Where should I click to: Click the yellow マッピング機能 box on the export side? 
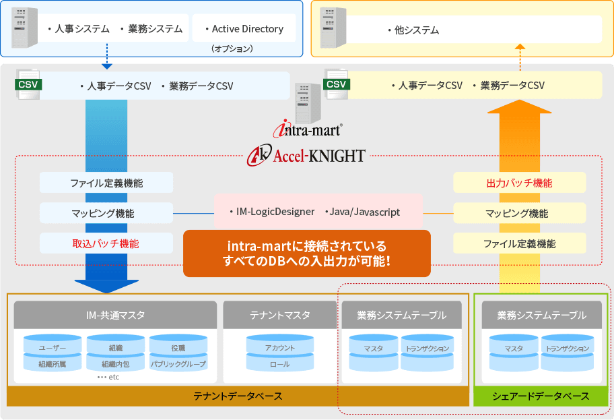click(520, 213)
